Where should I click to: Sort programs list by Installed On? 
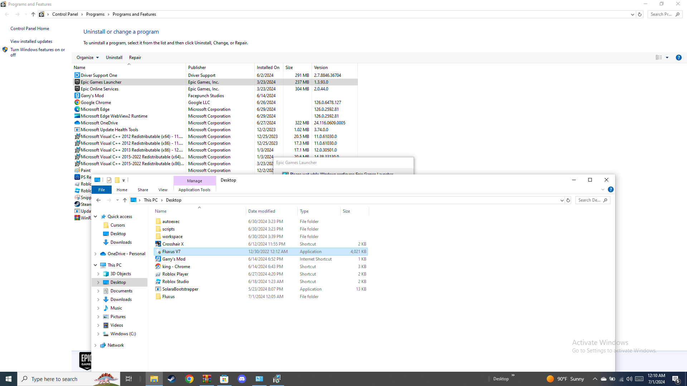click(x=269, y=68)
